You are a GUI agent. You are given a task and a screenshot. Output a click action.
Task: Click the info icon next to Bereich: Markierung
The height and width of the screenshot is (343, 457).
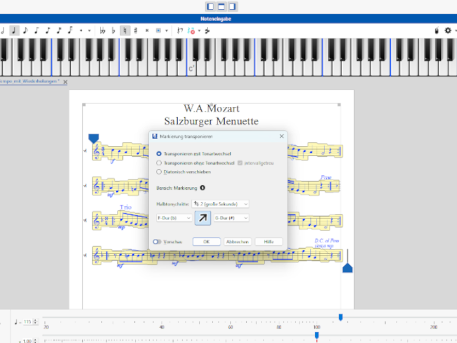203,188
